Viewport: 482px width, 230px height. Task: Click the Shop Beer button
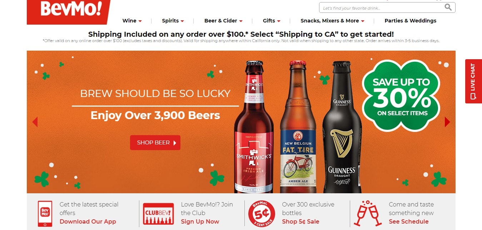(x=155, y=143)
